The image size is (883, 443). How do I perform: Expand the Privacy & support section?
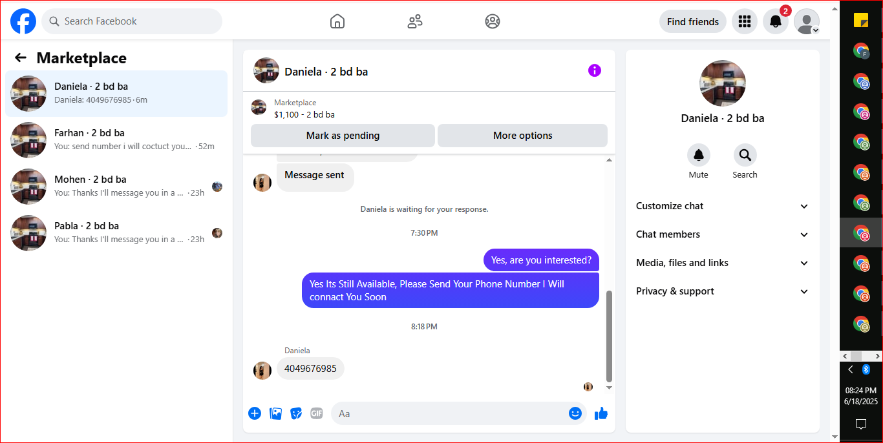pyautogui.click(x=723, y=291)
